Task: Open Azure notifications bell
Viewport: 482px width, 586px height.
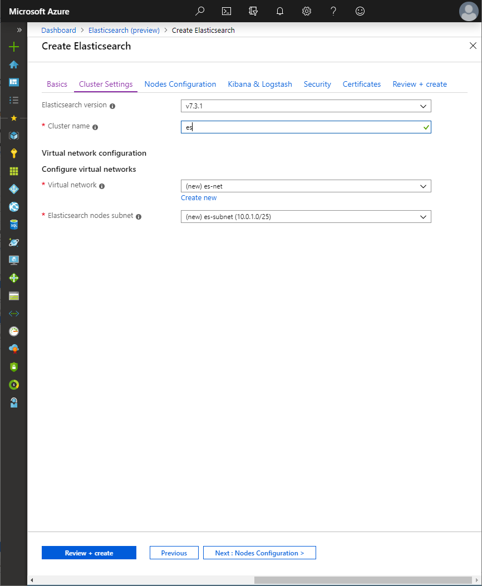Action: coord(279,11)
